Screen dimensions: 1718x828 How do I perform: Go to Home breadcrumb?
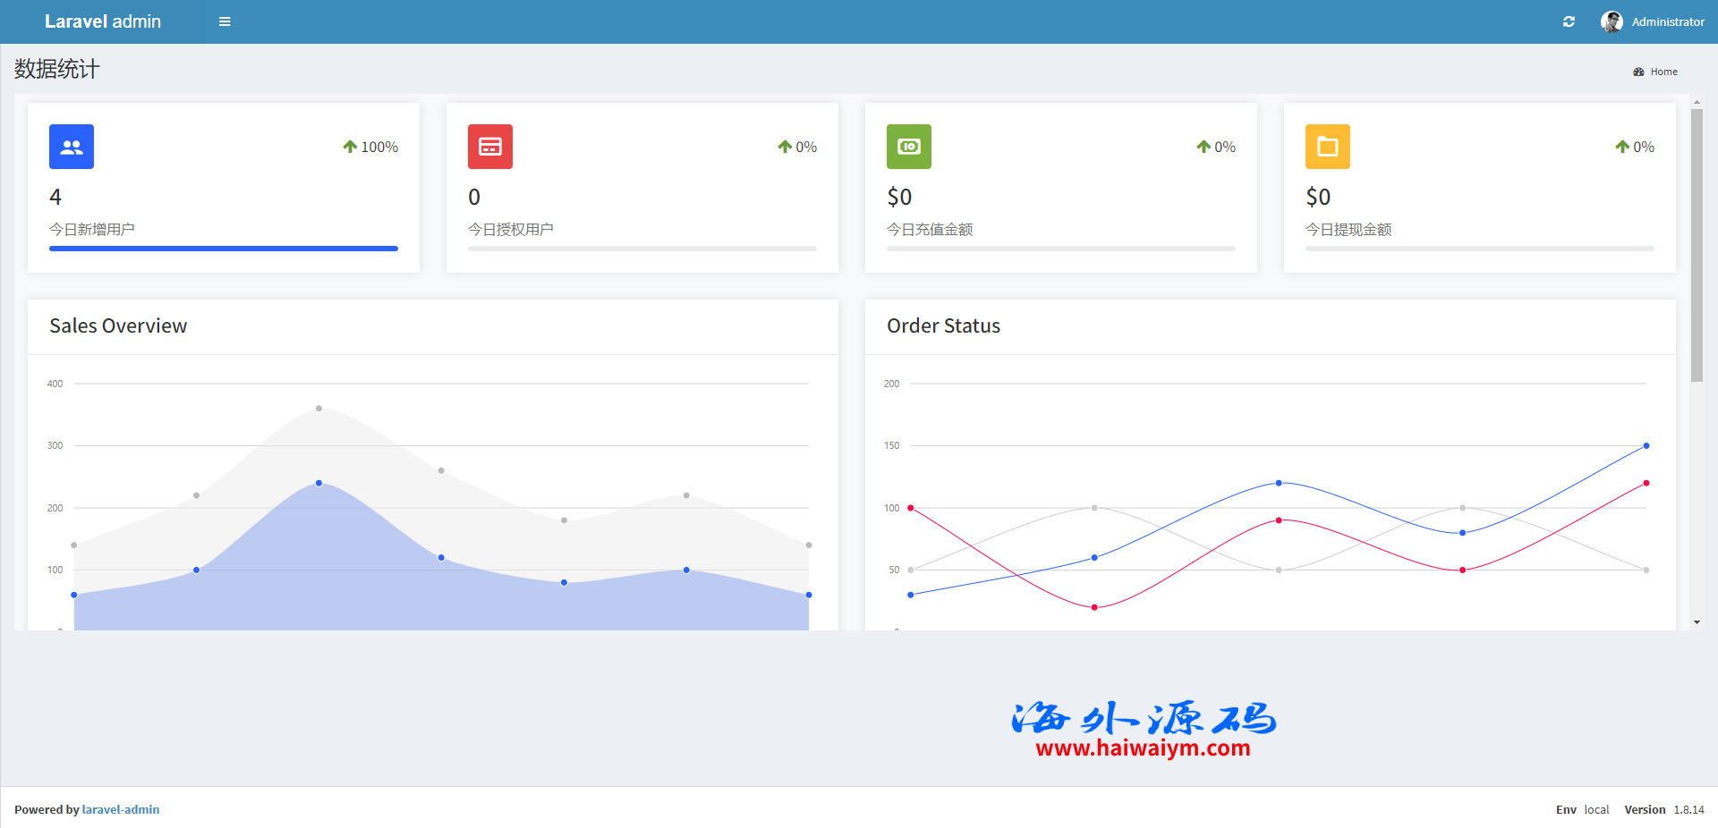pos(1663,72)
